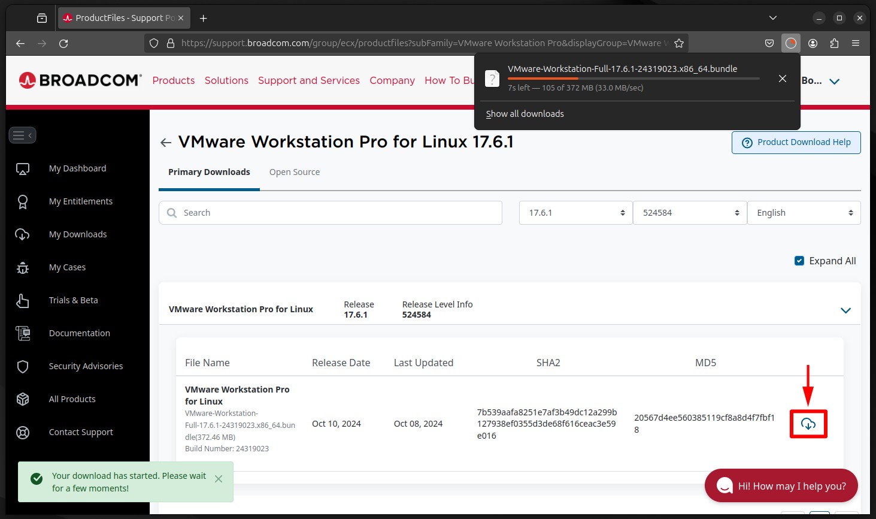Viewport: 876px width, 519px height.
Task: Click Product Download Help button
Action: click(796, 143)
